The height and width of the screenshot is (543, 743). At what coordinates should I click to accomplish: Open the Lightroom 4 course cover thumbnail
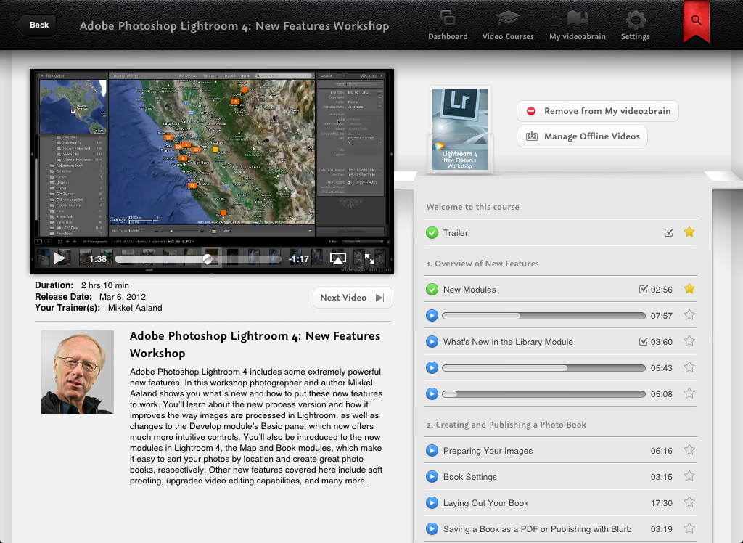[459, 129]
